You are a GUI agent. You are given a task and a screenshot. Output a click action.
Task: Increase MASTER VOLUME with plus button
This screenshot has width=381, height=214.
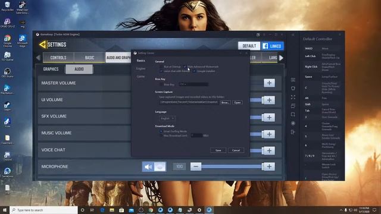click(269, 83)
